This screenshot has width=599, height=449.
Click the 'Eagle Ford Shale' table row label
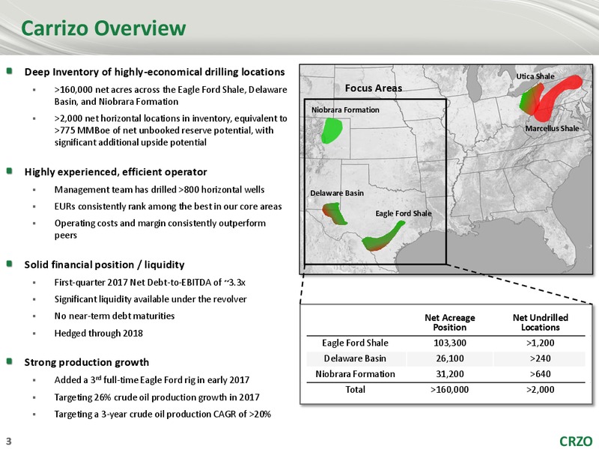coord(355,343)
